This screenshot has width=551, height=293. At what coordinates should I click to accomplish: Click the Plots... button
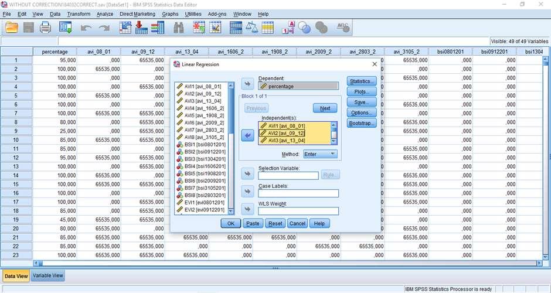pos(361,91)
